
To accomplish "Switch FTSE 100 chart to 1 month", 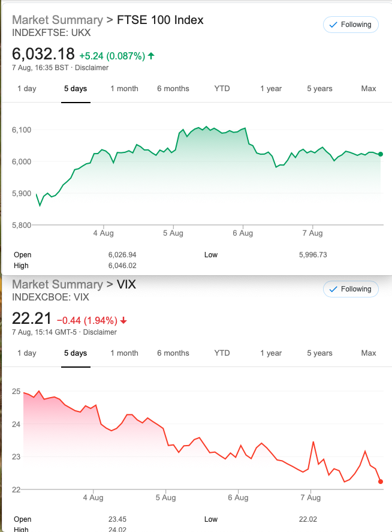I will [x=124, y=89].
